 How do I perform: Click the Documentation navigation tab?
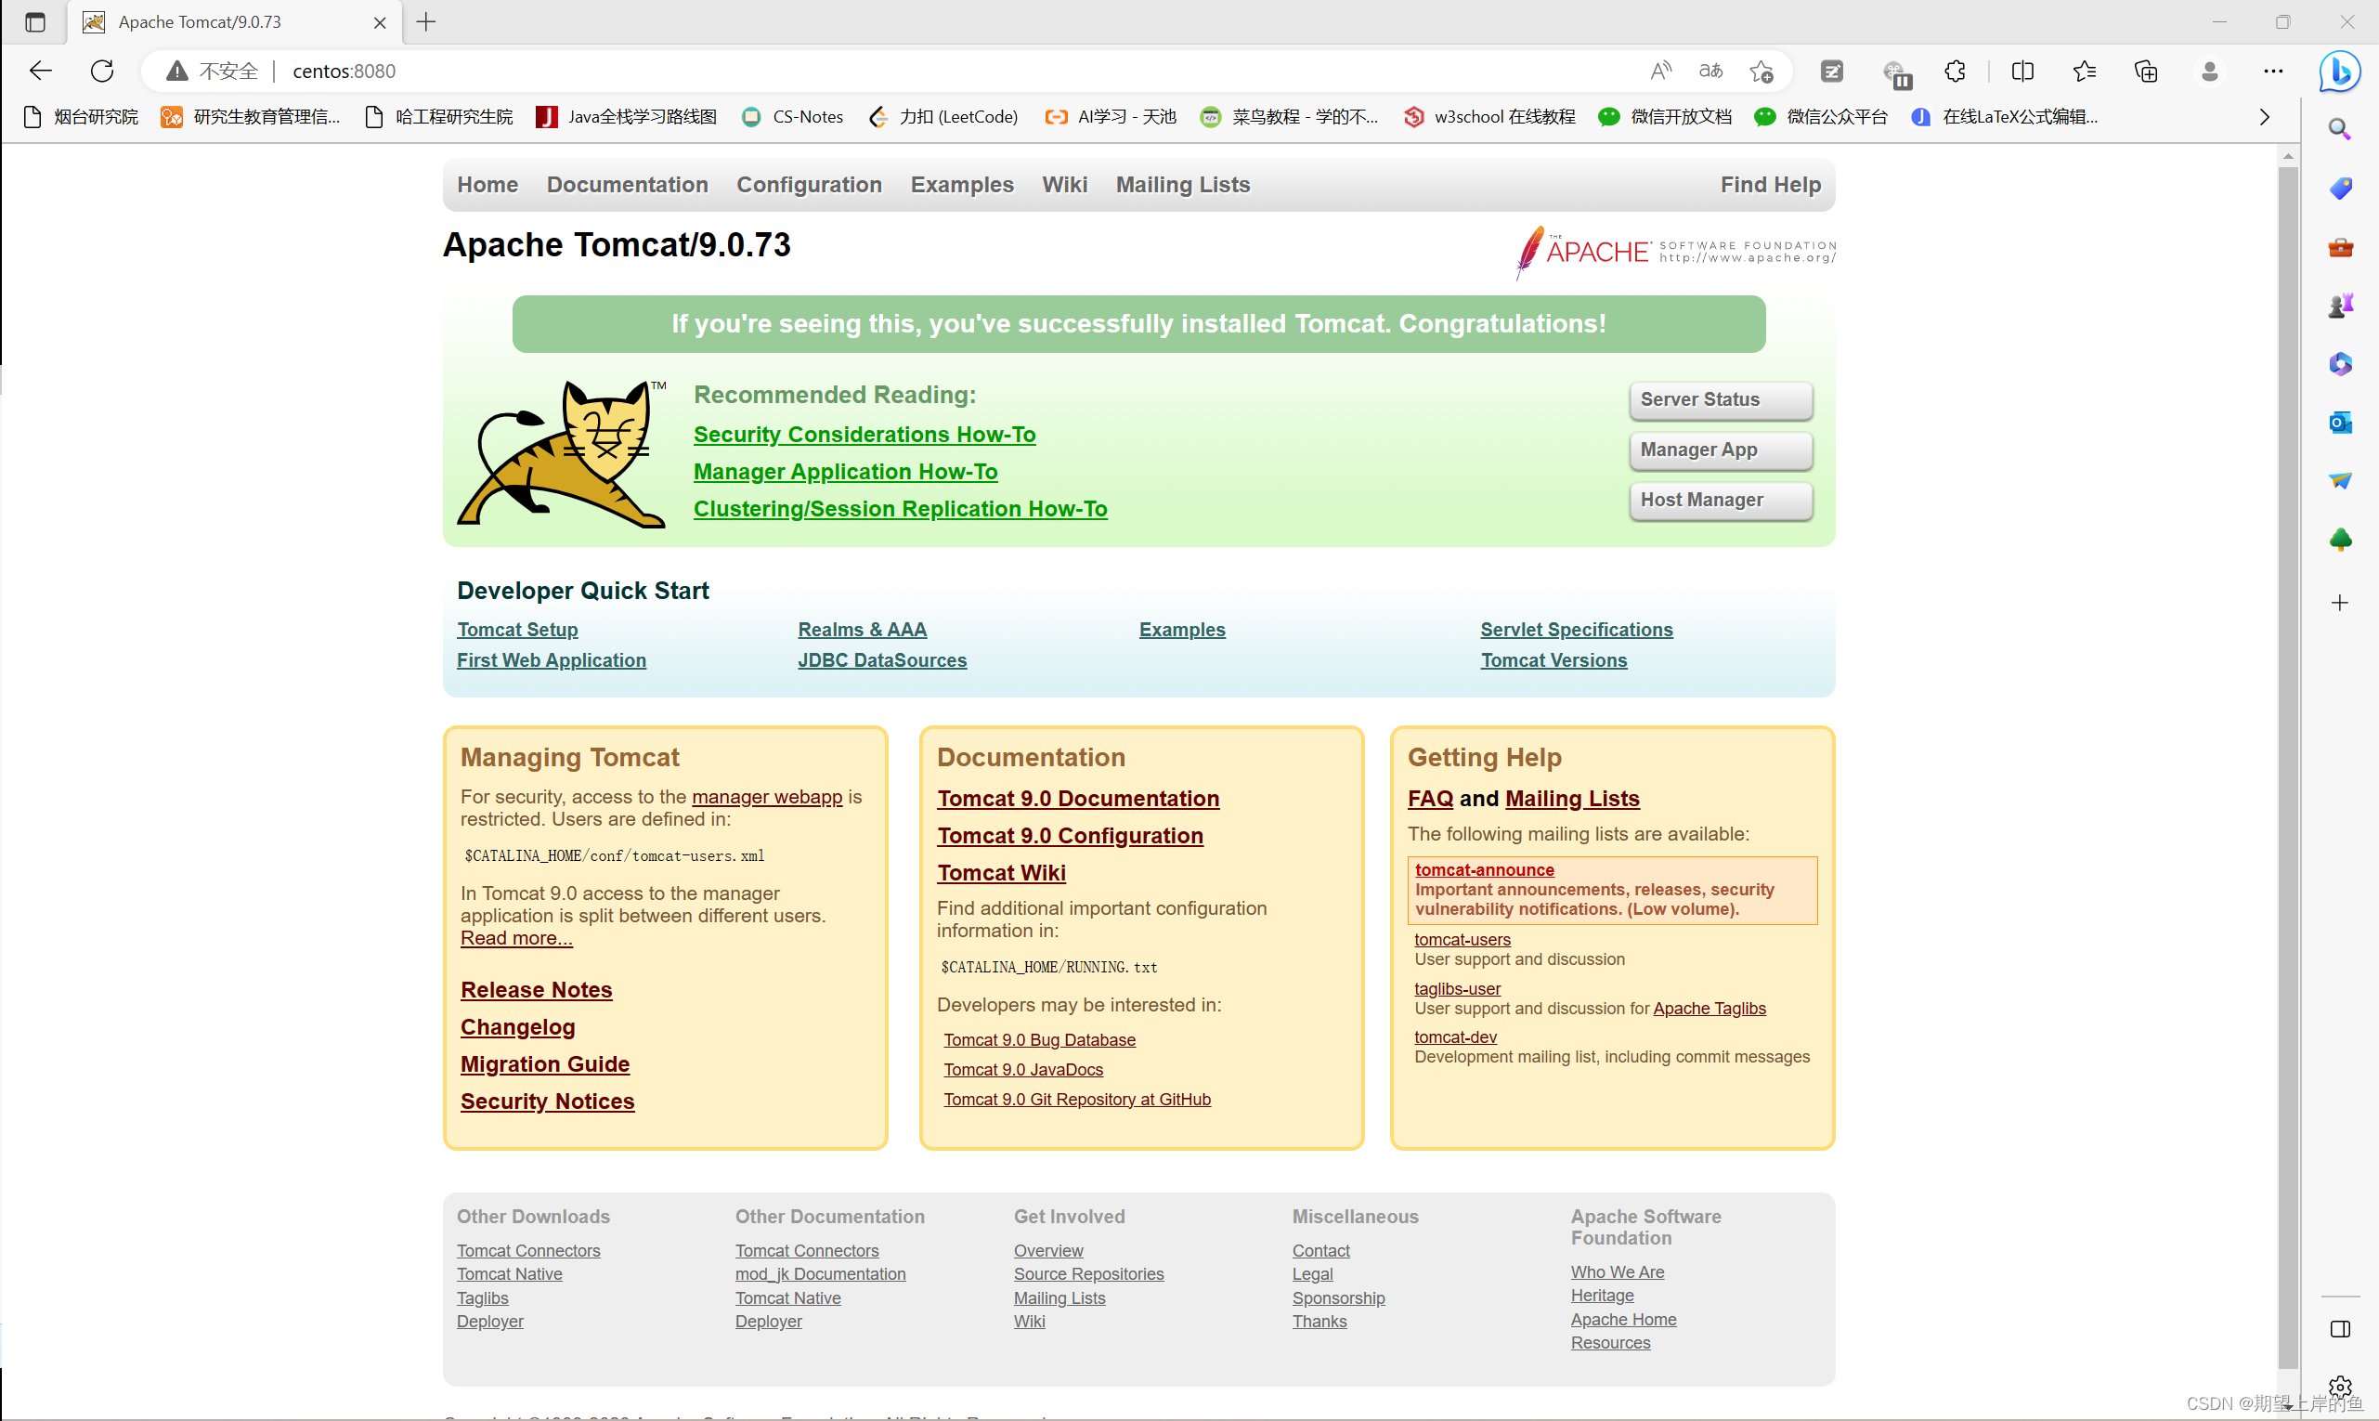tap(628, 185)
